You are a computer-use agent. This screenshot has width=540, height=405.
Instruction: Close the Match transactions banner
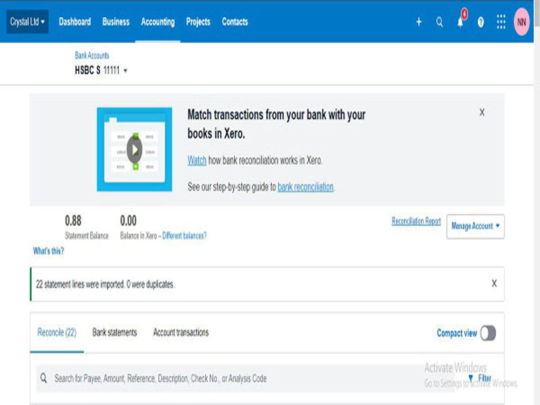(482, 112)
